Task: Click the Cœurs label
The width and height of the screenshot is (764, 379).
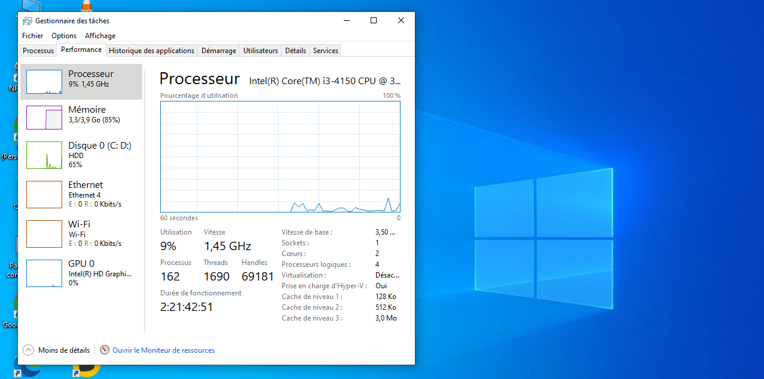Action: (x=294, y=254)
